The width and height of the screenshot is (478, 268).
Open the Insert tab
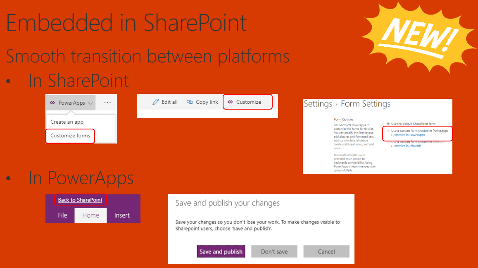click(122, 215)
